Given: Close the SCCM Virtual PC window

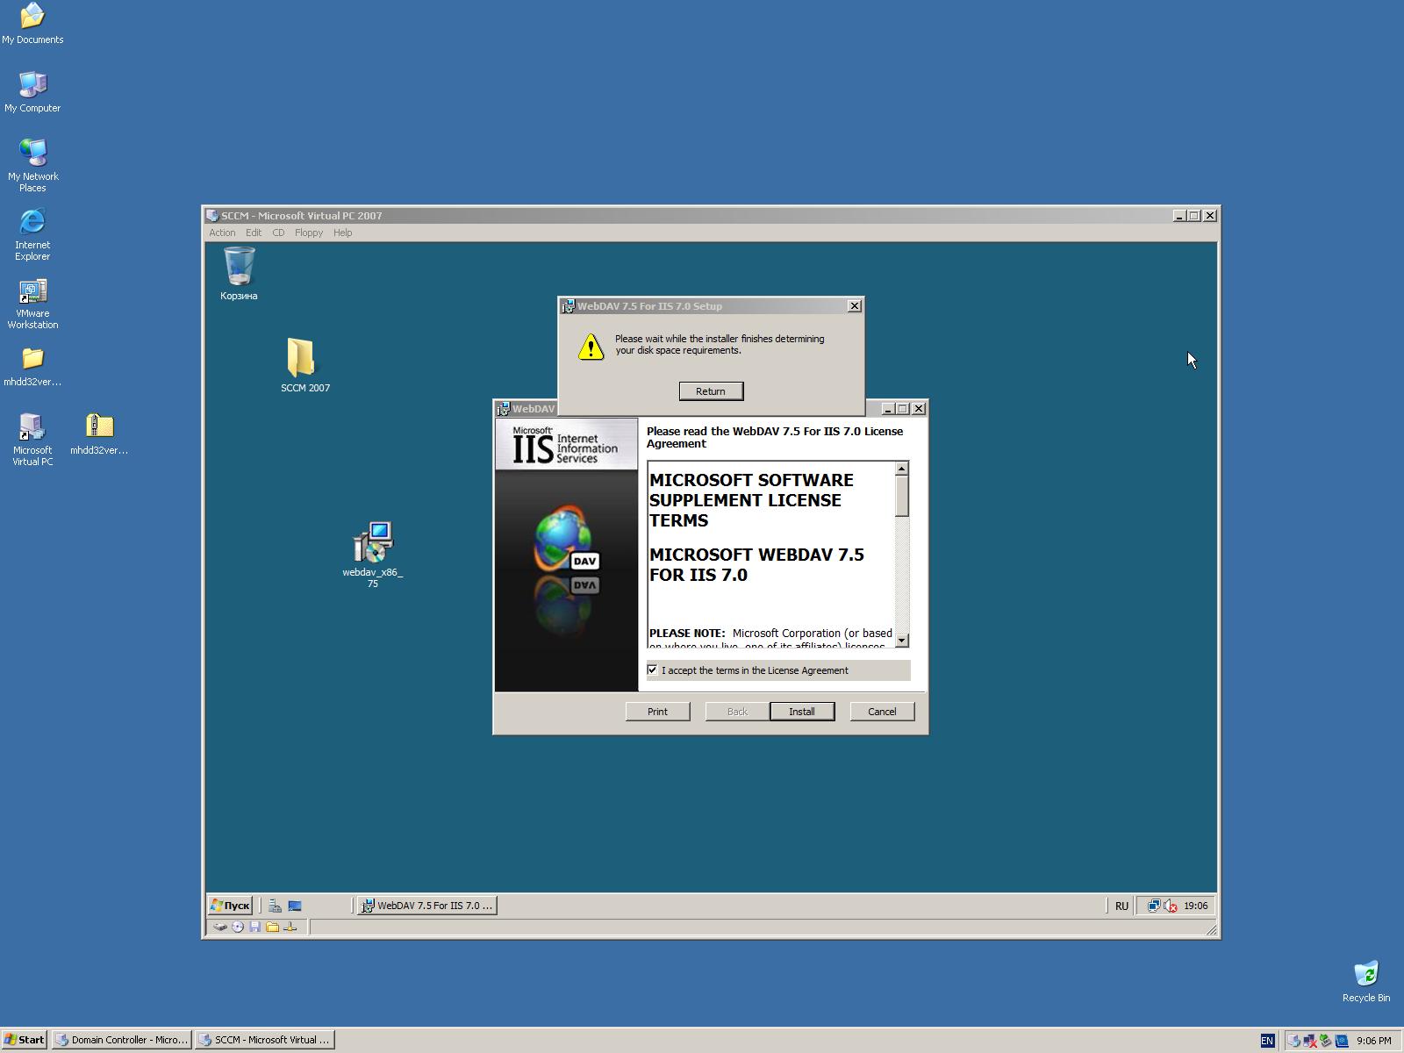Looking at the screenshot, I should [1210, 216].
